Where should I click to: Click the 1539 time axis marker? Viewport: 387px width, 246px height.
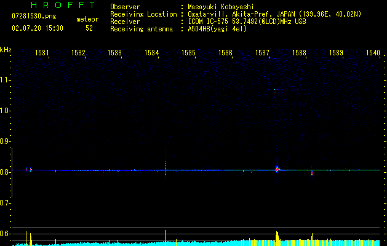coord(336,53)
